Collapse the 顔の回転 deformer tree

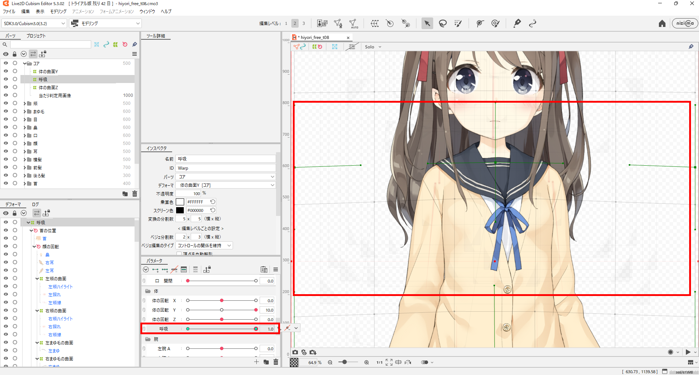click(34, 246)
